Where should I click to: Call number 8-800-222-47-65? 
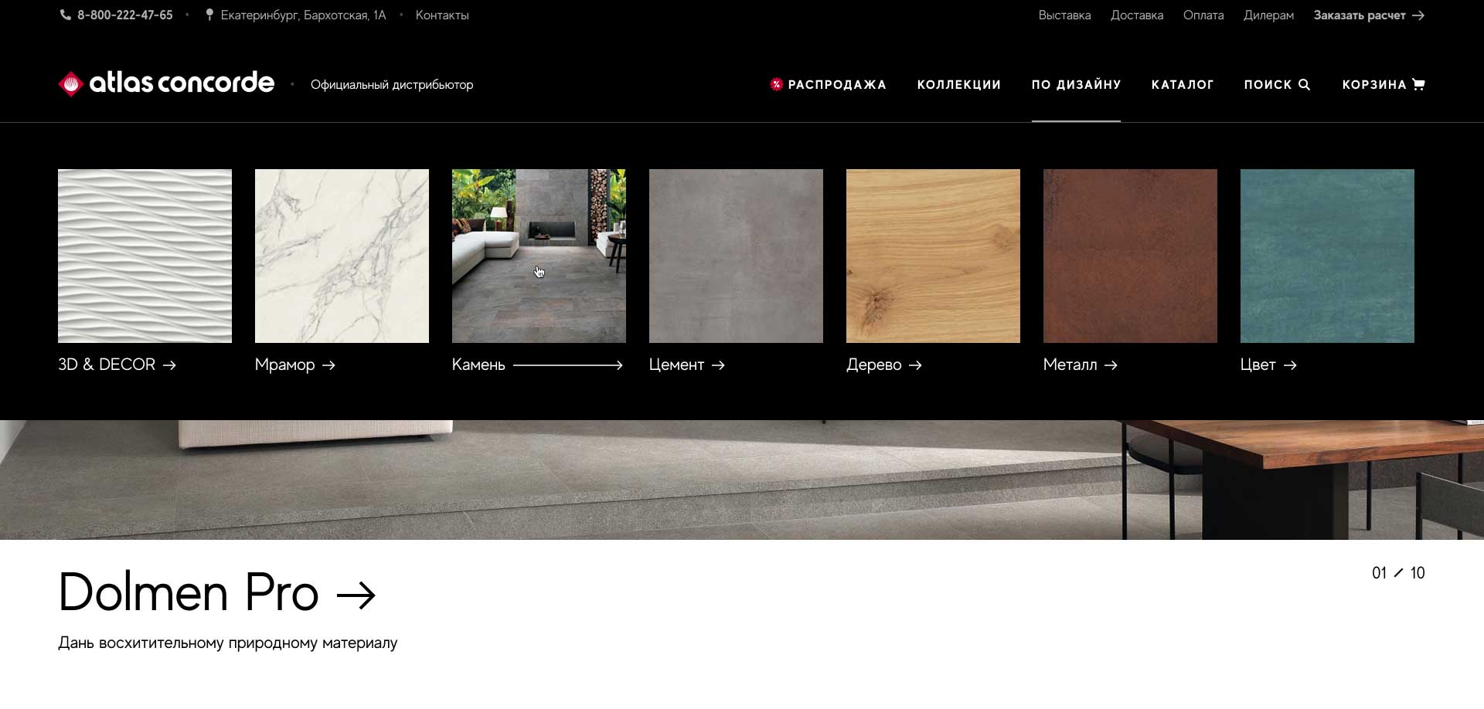coord(125,15)
